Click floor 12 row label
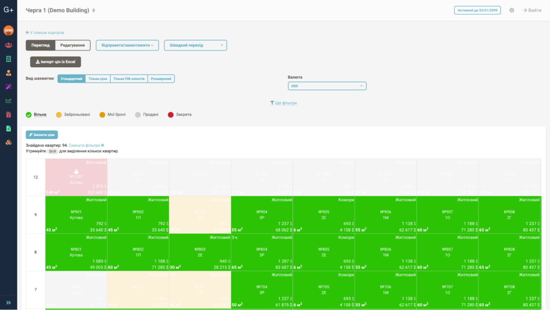Screen dimensions: 550x310 coord(36,177)
